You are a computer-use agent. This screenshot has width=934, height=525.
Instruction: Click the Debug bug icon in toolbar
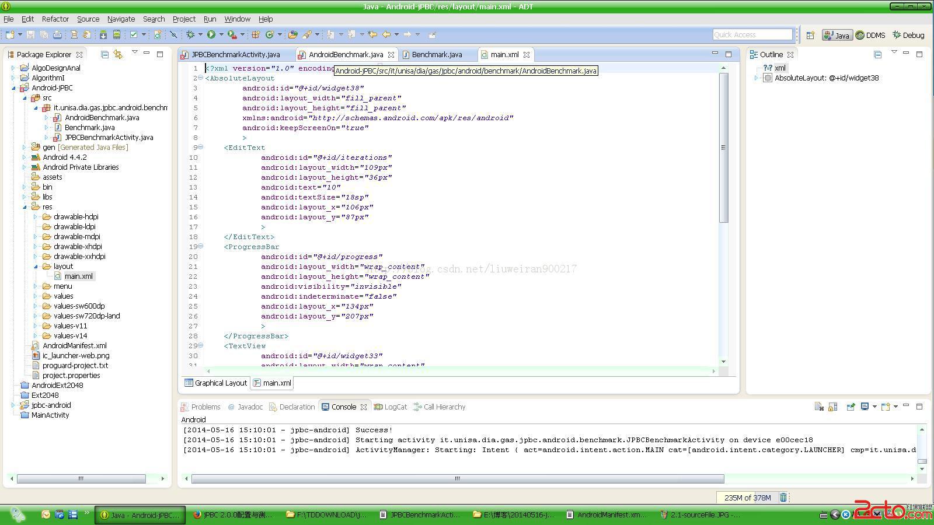190,35
